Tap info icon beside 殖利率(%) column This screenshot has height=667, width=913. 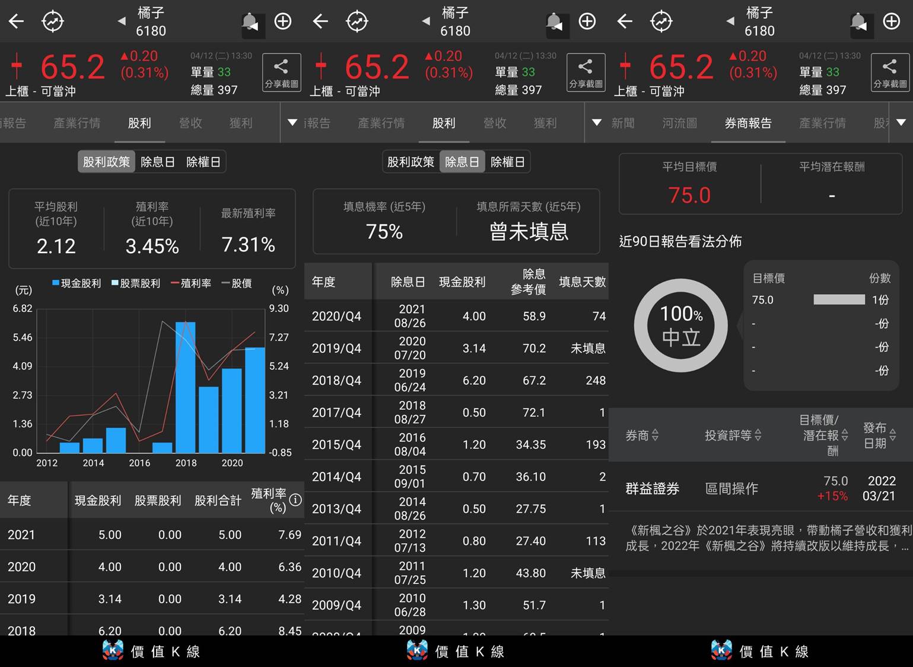coord(295,500)
